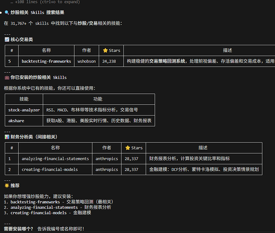Click the 获取A股、港股、美股 description cell
This screenshot has height=233, width=275.
(99, 121)
